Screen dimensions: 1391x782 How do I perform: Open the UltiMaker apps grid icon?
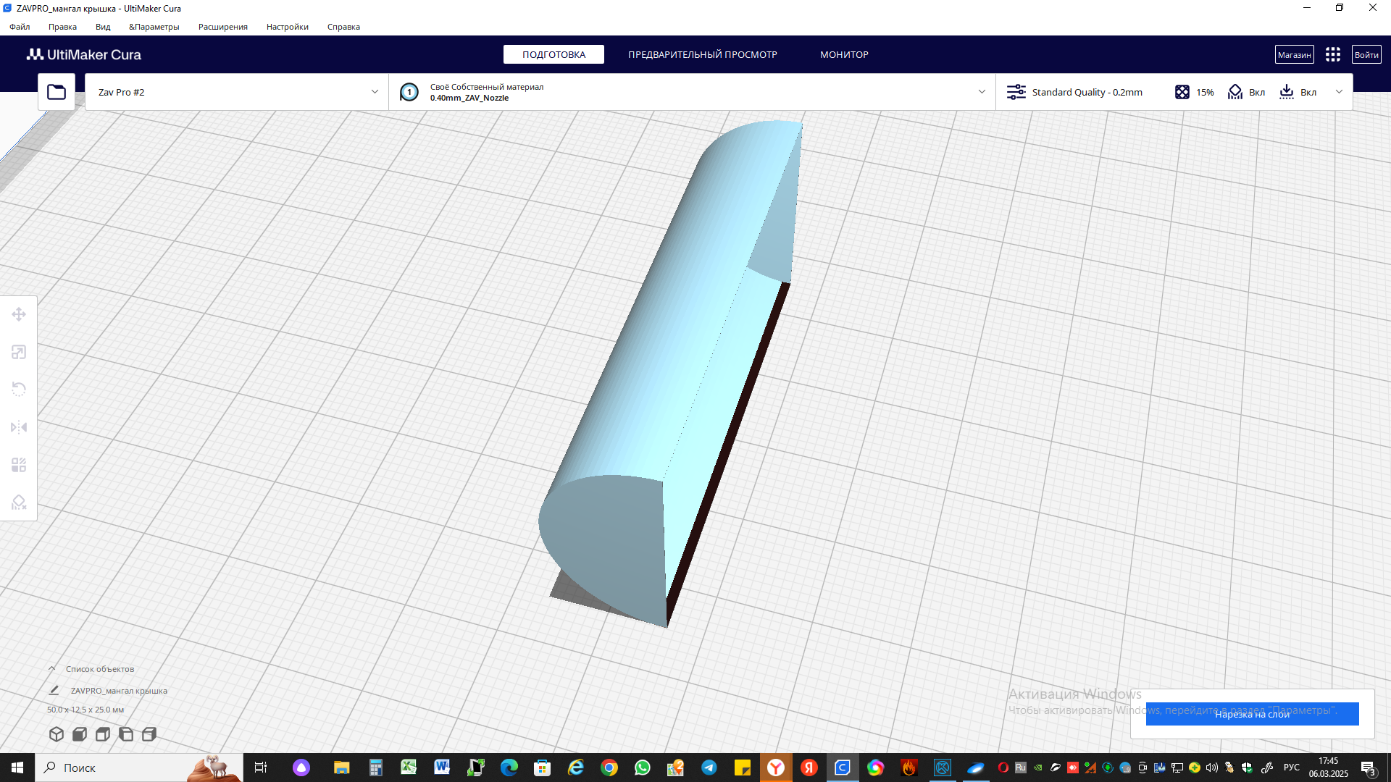point(1333,55)
